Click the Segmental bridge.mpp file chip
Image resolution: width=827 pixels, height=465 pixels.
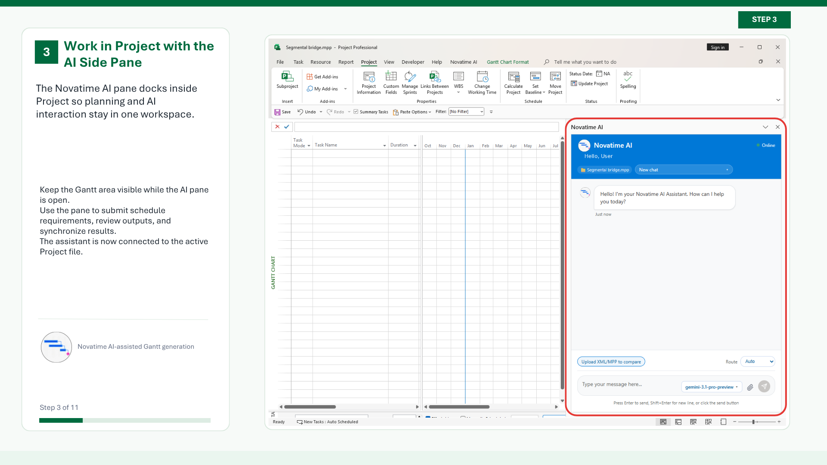(605, 170)
